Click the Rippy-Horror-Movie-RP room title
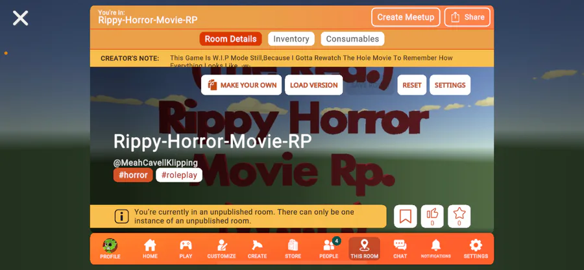584x270 pixels. point(212,142)
